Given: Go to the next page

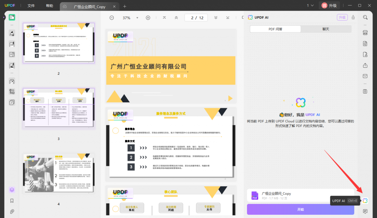Looking at the screenshot, I should point(216,18).
